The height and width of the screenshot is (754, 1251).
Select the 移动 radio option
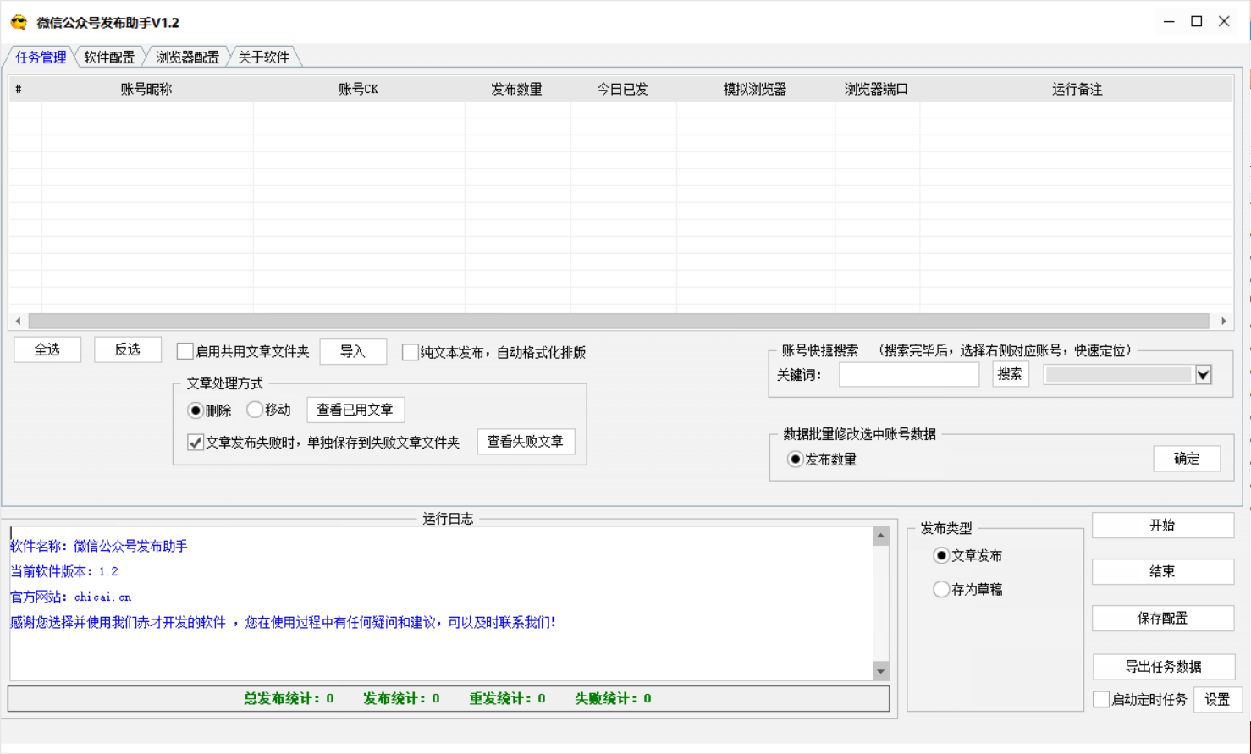[255, 410]
